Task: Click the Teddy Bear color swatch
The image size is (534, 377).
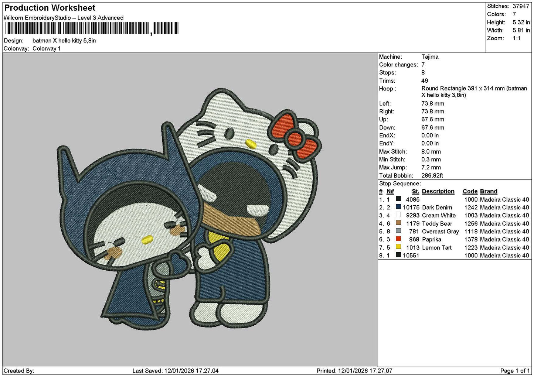Action: [x=398, y=223]
